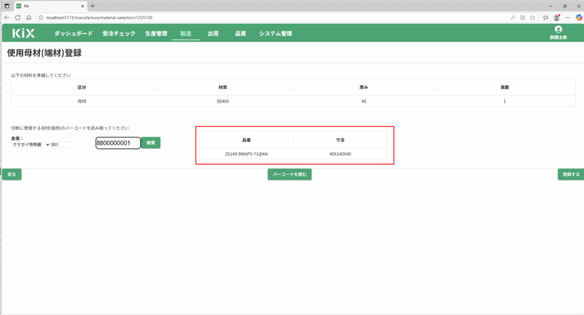
Task: Select the 生産管理 menu item
Action: pyautogui.click(x=156, y=34)
